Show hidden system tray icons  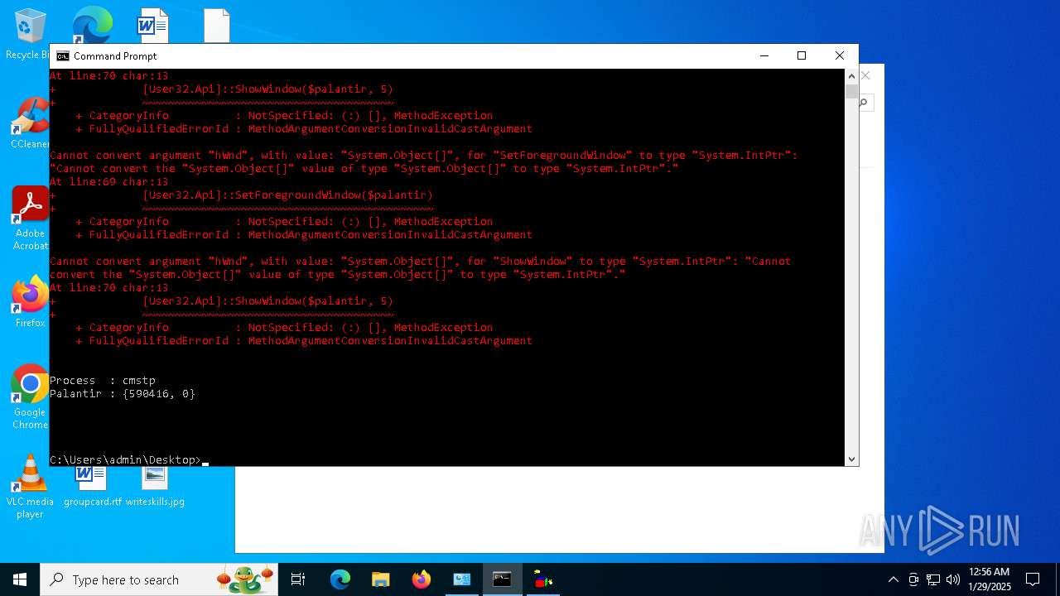pyautogui.click(x=893, y=579)
